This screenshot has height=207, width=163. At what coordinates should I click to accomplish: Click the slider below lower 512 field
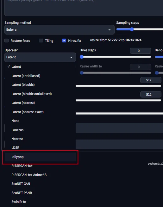pyautogui.click(x=118, y=100)
